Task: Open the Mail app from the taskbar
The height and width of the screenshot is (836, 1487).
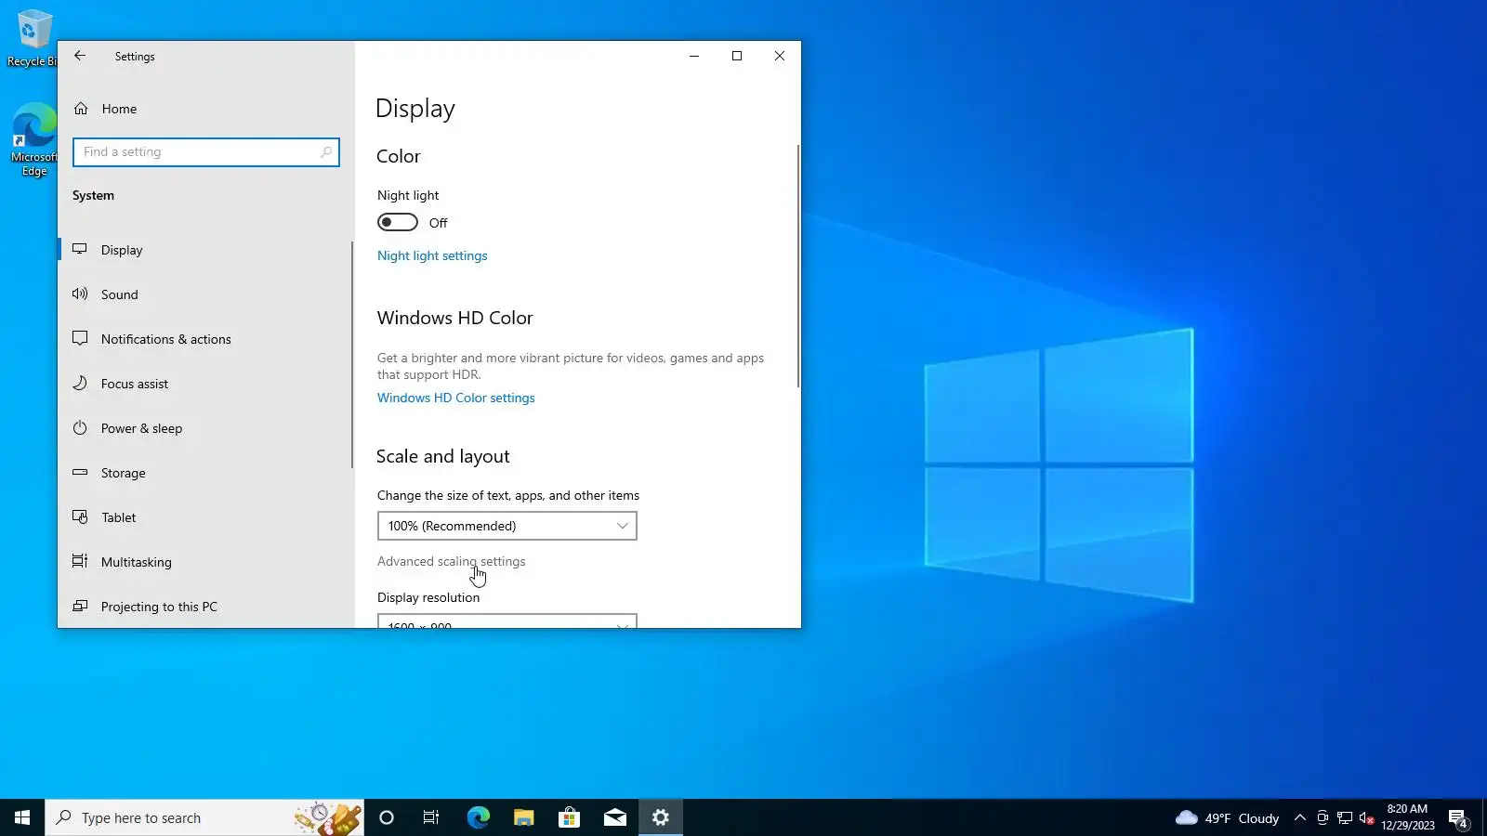Action: point(615,817)
